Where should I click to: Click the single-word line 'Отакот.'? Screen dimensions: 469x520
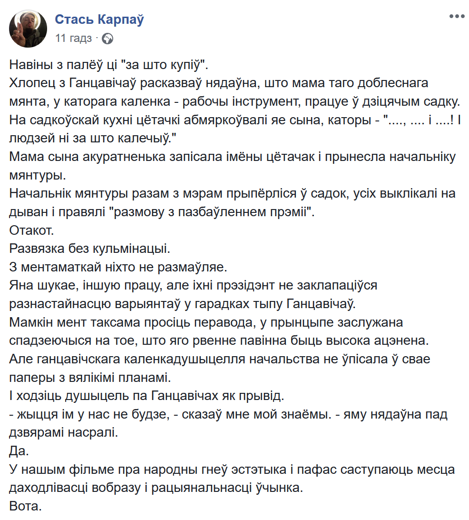click(x=31, y=230)
